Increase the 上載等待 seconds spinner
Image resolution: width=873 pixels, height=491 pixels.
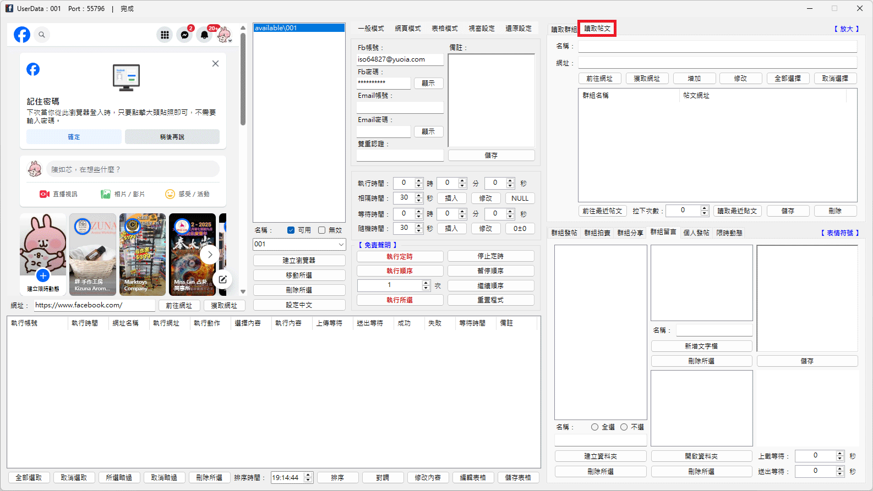coord(840,454)
